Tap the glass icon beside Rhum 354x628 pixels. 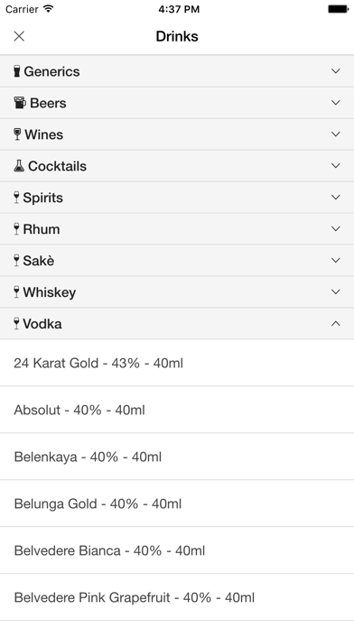(x=16, y=229)
